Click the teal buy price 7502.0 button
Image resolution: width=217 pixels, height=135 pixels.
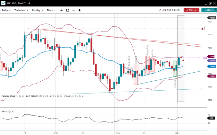(x=209, y=10)
